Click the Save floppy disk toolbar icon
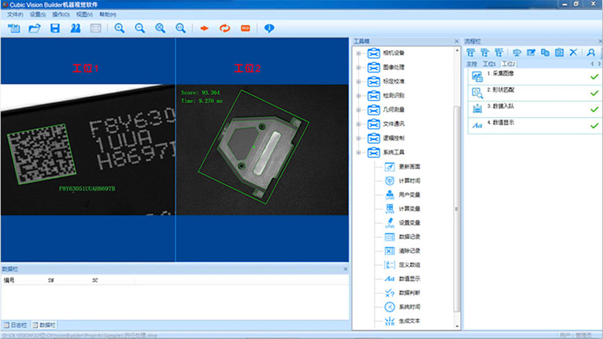Image resolution: width=603 pixels, height=339 pixels. tap(55, 29)
